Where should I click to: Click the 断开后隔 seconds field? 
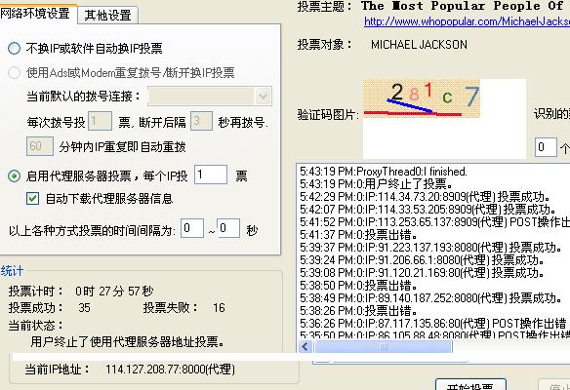[x=201, y=121]
